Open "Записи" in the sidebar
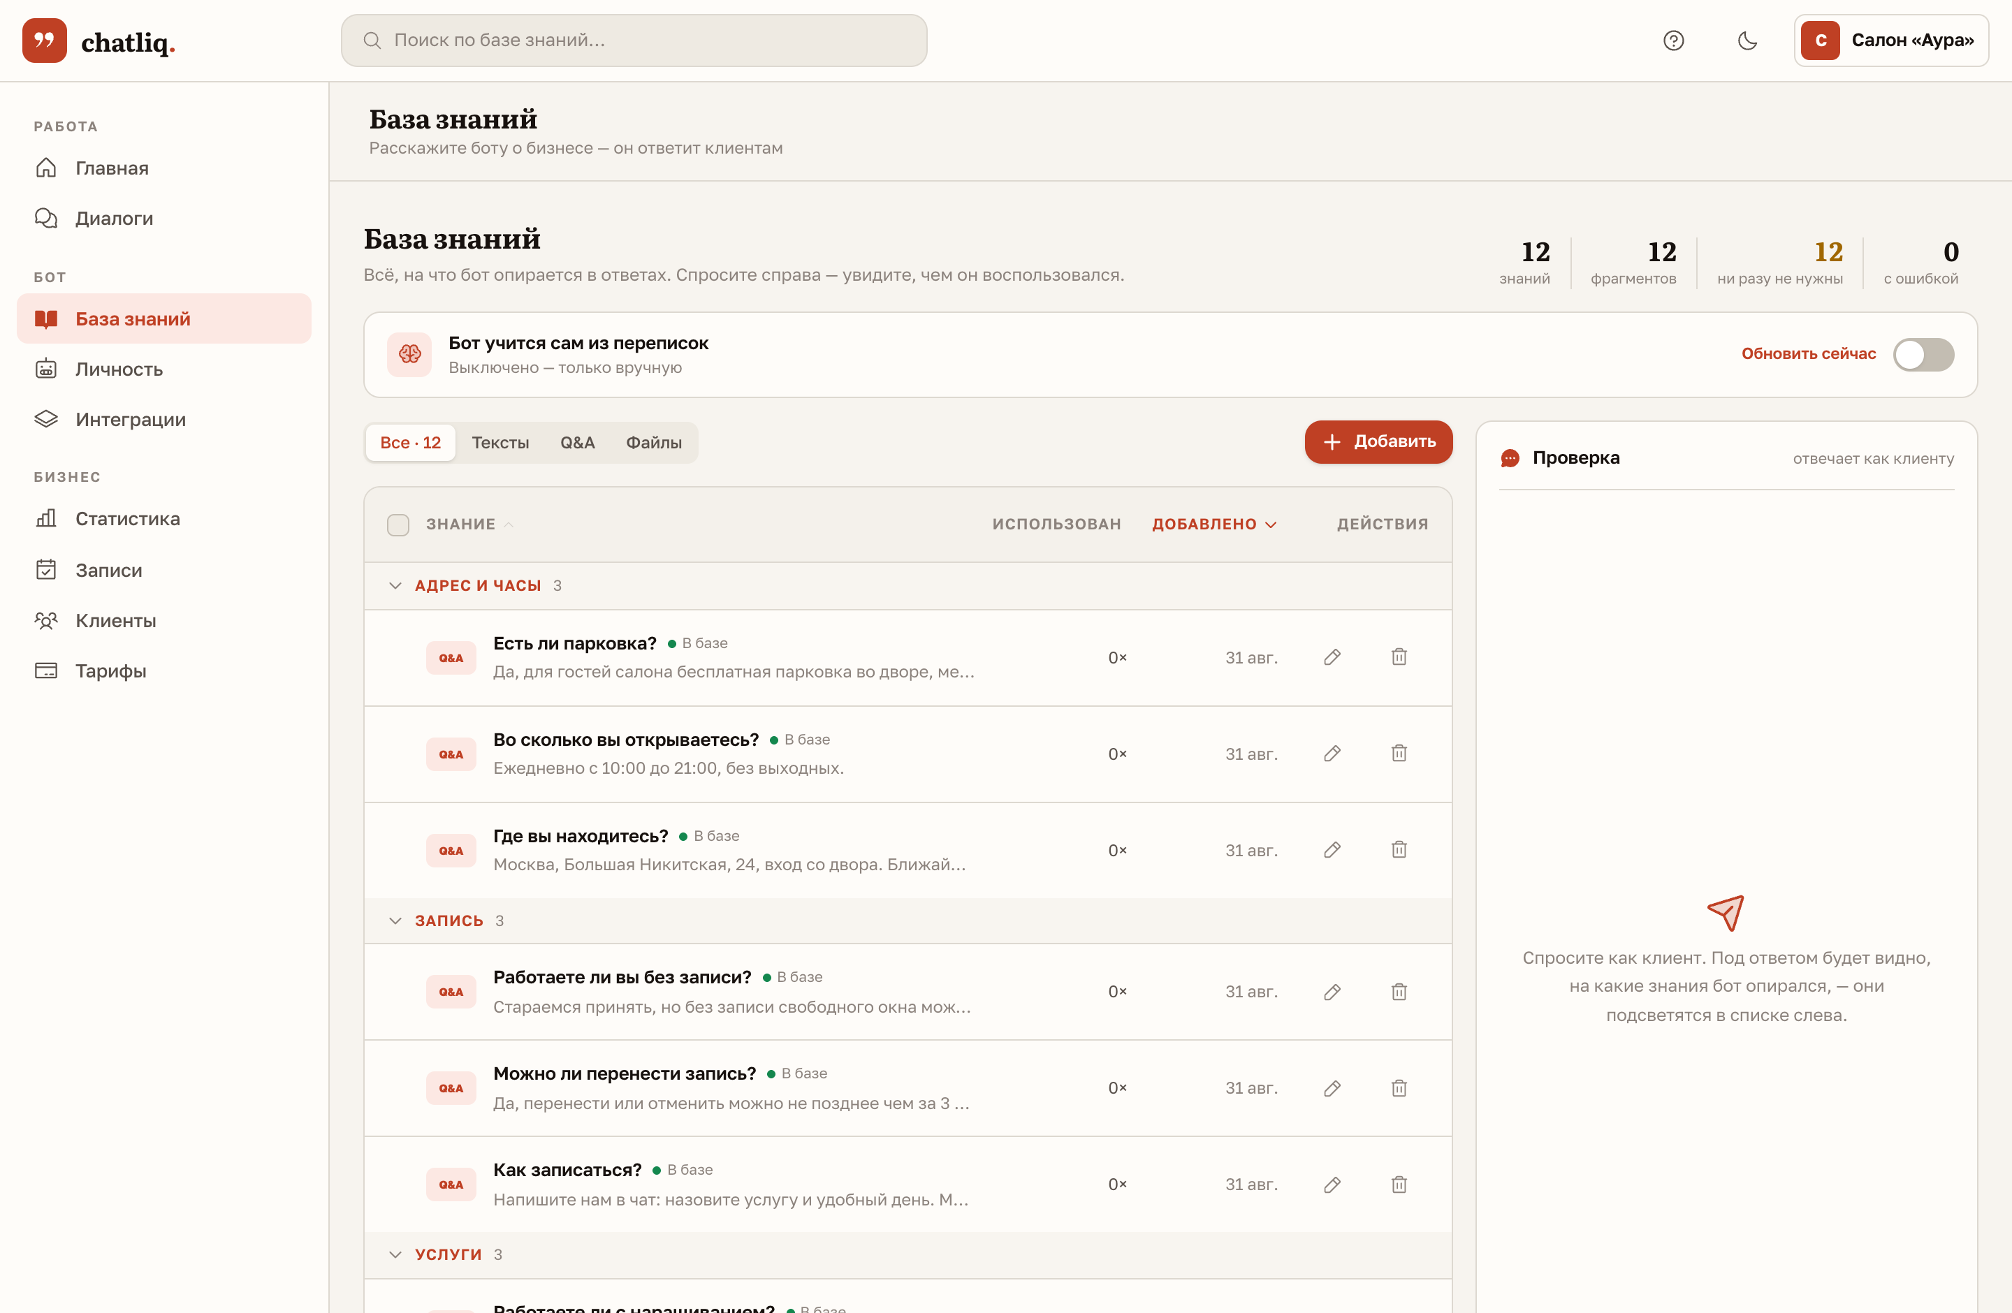 click(x=164, y=571)
